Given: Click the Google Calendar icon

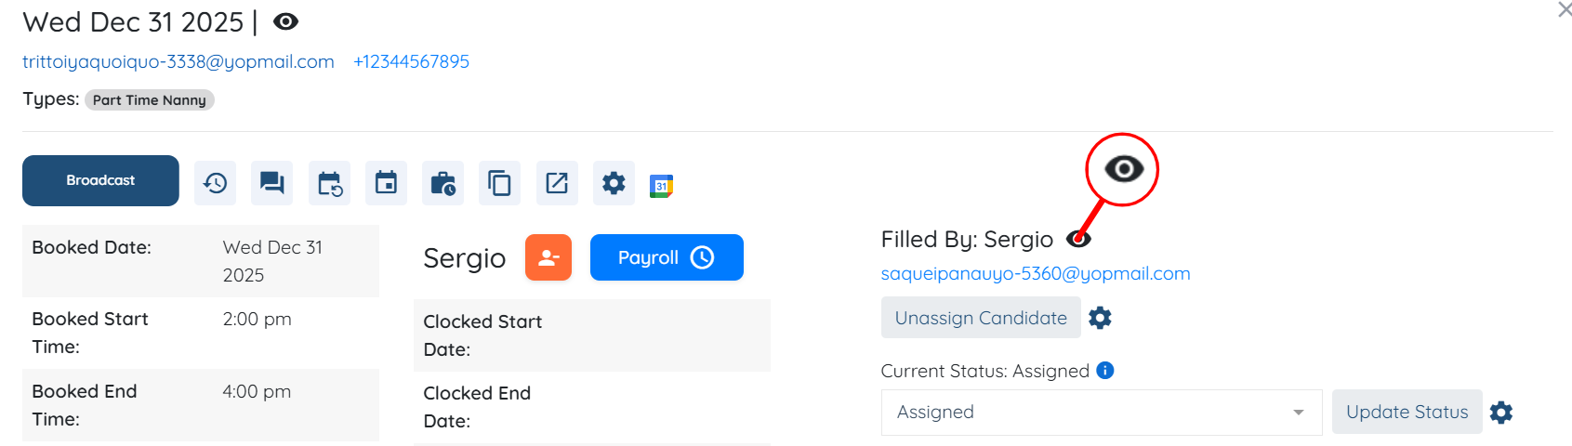Looking at the screenshot, I should pos(661,186).
